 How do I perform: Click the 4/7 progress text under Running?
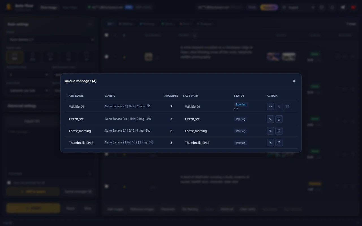(x=236, y=109)
